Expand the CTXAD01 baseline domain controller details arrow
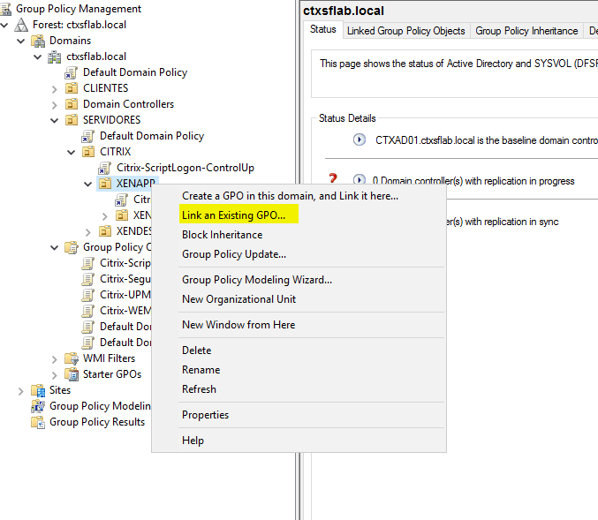Viewport: 598px width, 520px height. [x=359, y=139]
